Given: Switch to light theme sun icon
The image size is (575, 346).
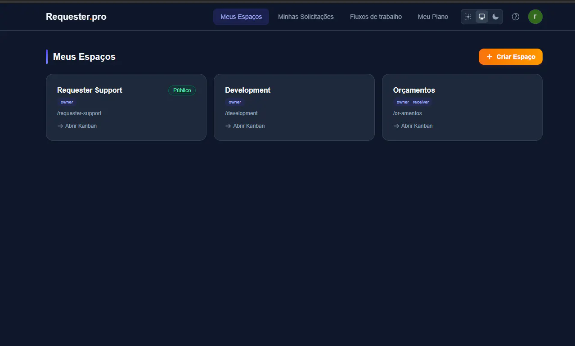Looking at the screenshot, I should (x=468, y=17).
